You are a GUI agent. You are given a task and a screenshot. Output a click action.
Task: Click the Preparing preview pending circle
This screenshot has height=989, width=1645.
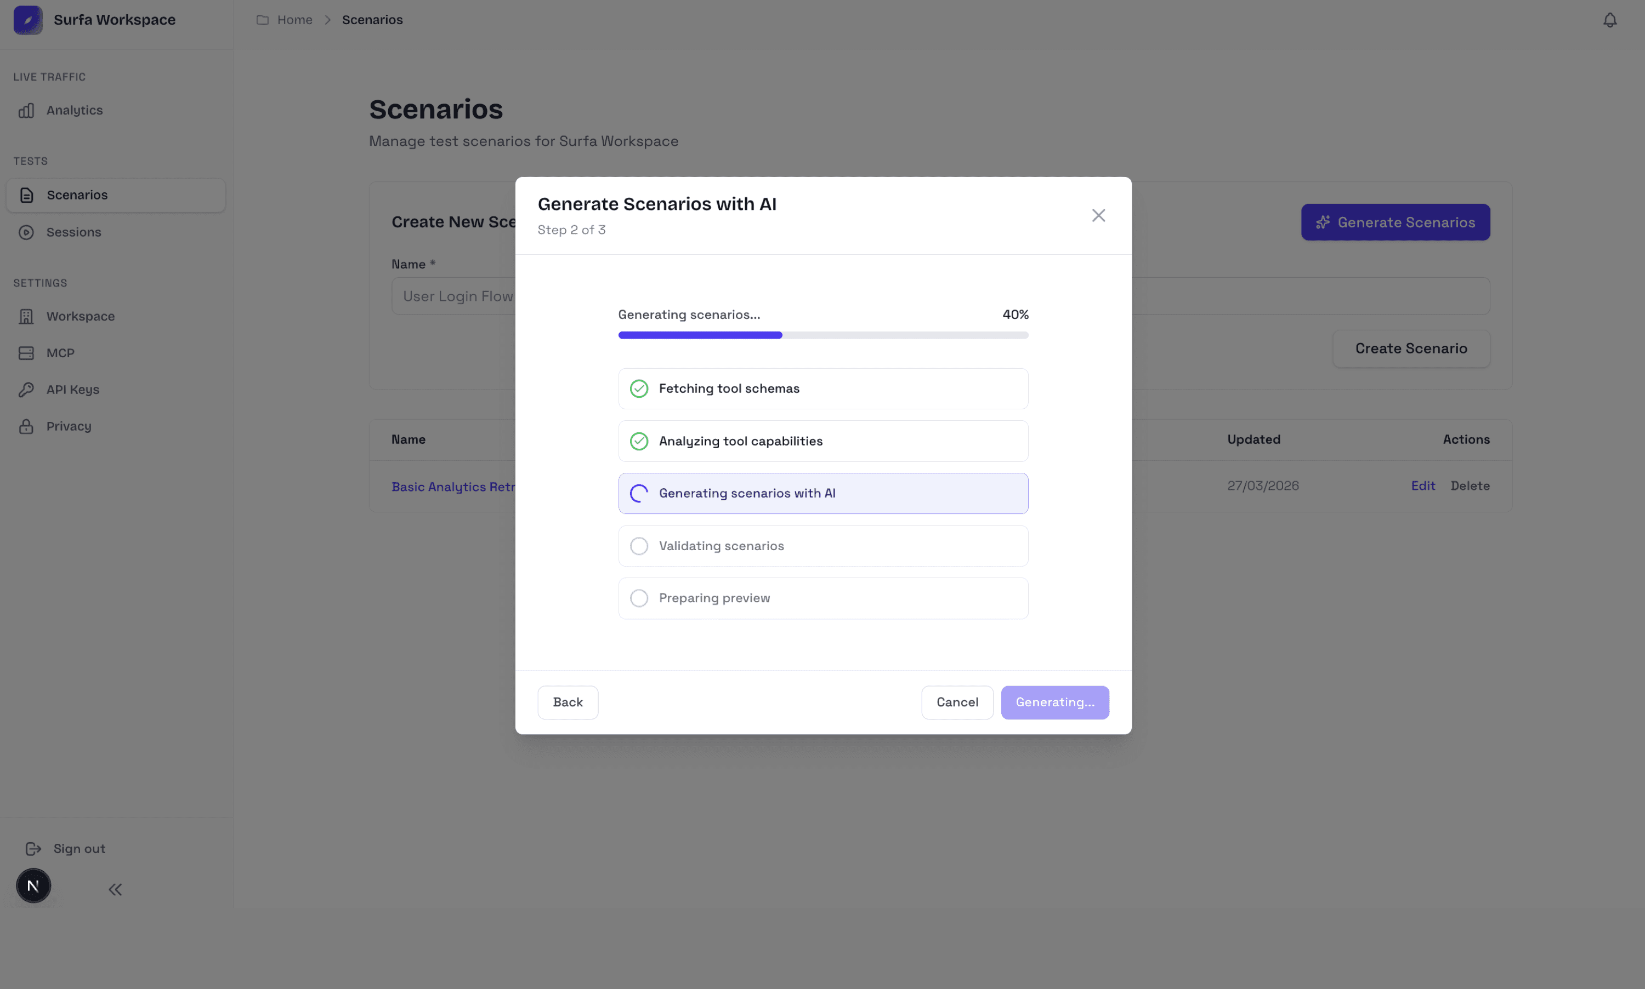[x=639, y=598]
